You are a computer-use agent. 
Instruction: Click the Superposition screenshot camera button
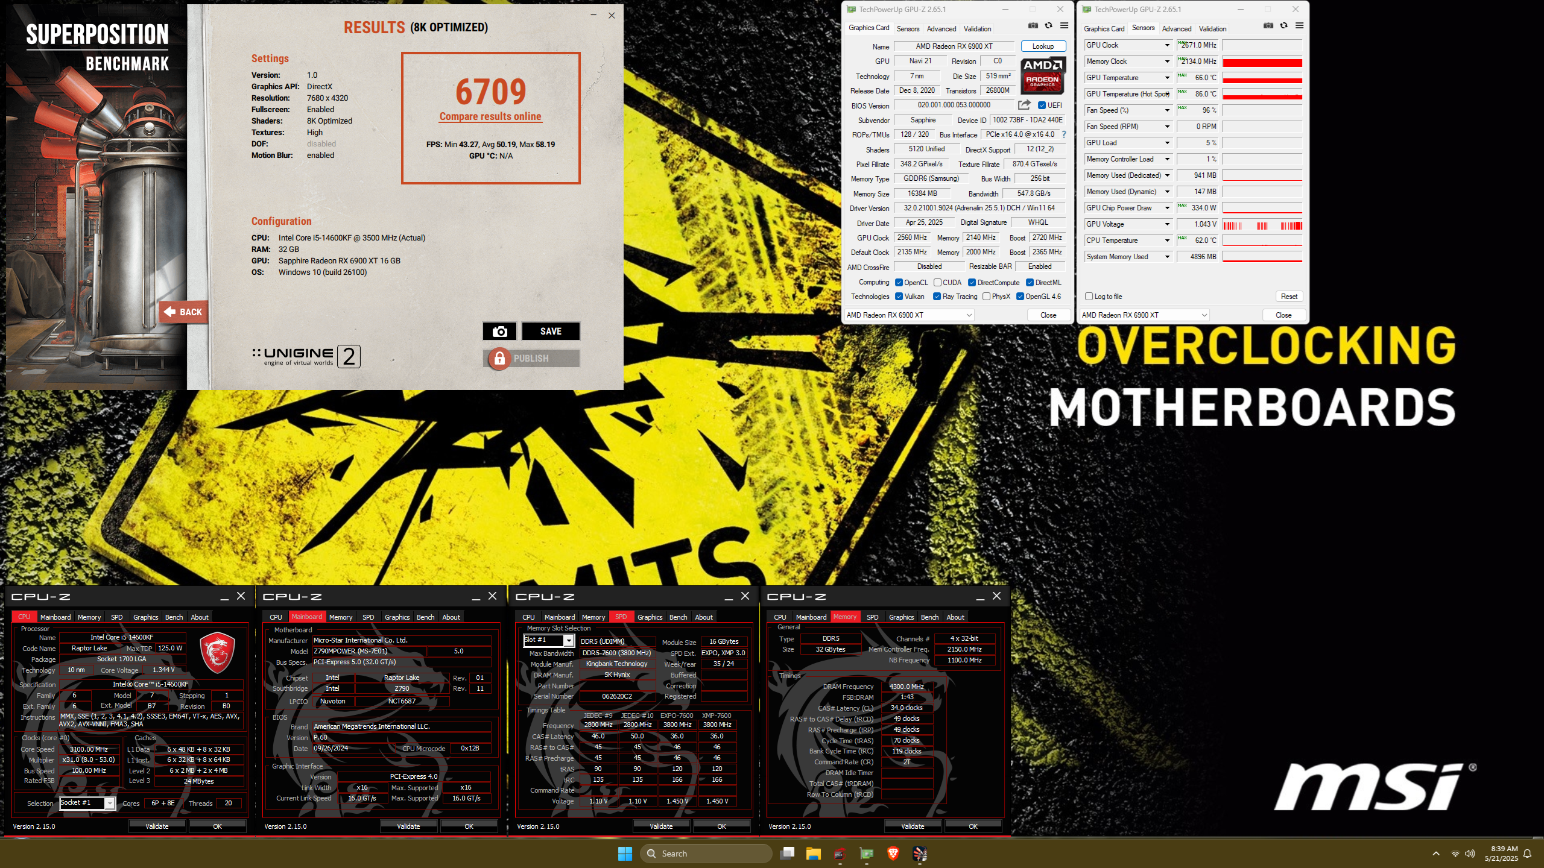tap(499, 332)
